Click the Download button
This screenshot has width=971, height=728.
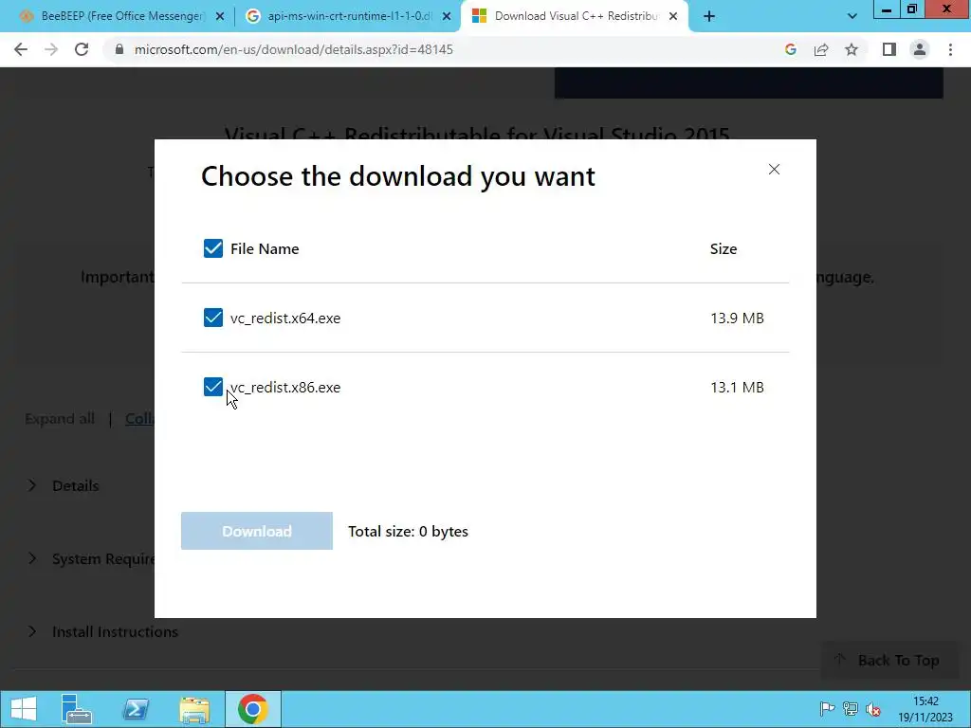coord(256,531)
